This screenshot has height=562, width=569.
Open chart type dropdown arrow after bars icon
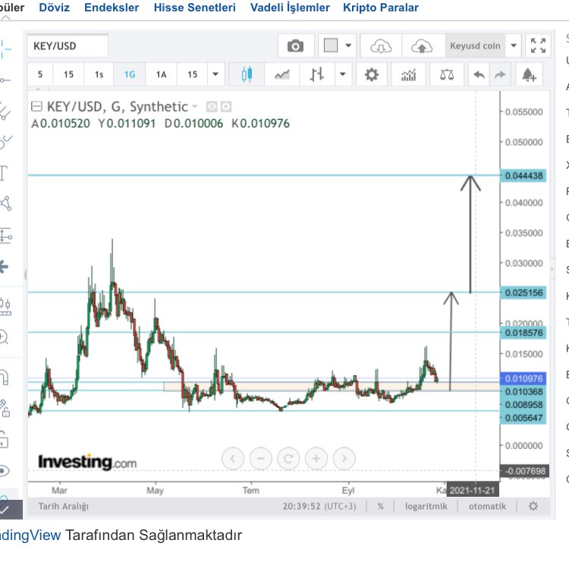tap(343, 74)
